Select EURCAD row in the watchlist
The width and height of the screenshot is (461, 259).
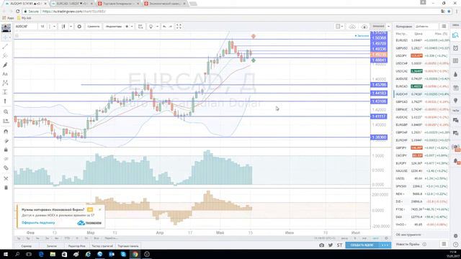point(421,86)
